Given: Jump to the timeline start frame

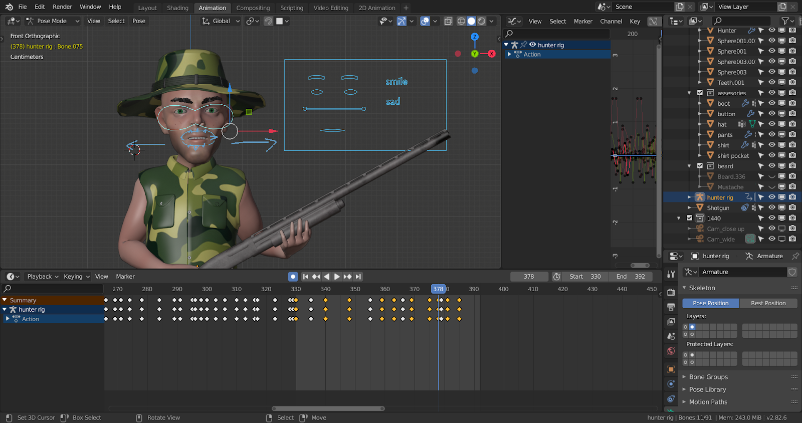Looking at the screenshot, I should click(x=305, y=277).
